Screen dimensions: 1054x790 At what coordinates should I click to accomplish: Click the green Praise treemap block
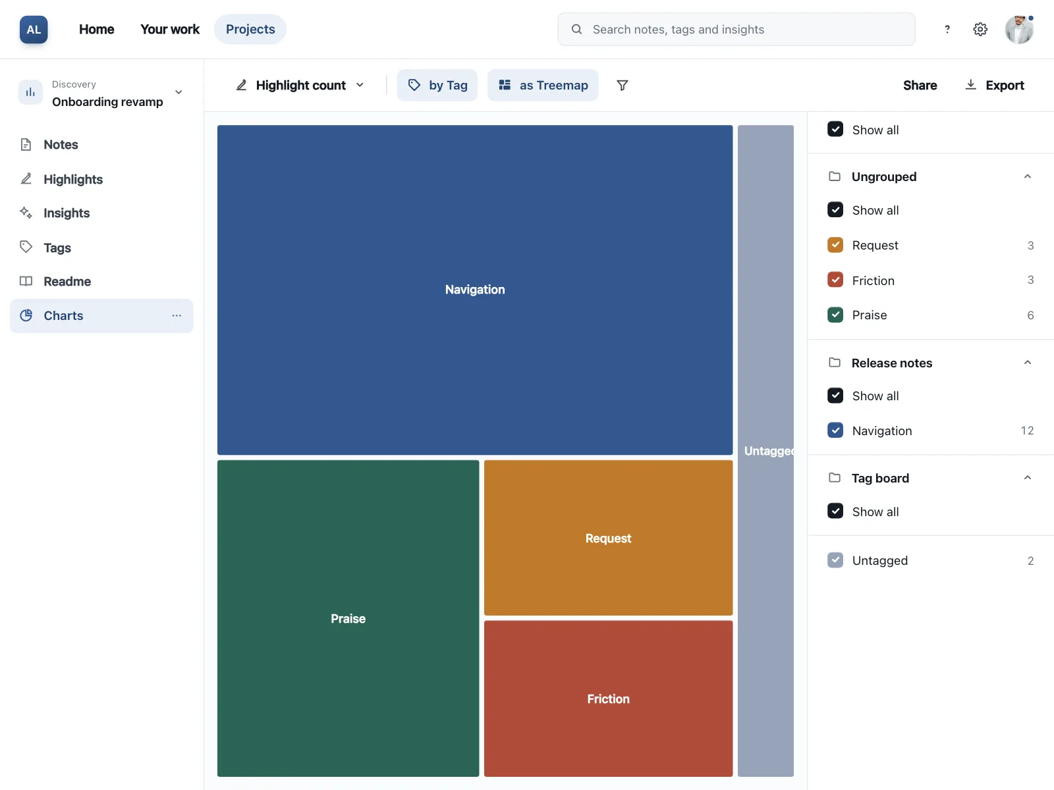348,618
